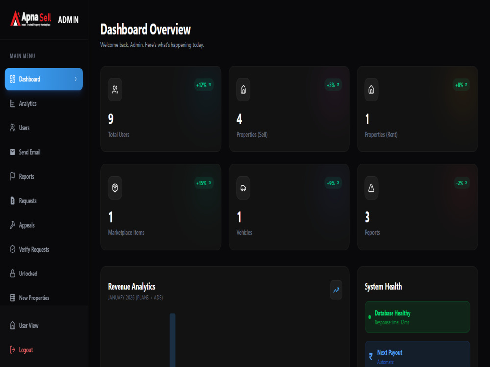Click the revenue chart bar
Image resolution: width=490 pixels, height=367 pixels.
(172, 340)
